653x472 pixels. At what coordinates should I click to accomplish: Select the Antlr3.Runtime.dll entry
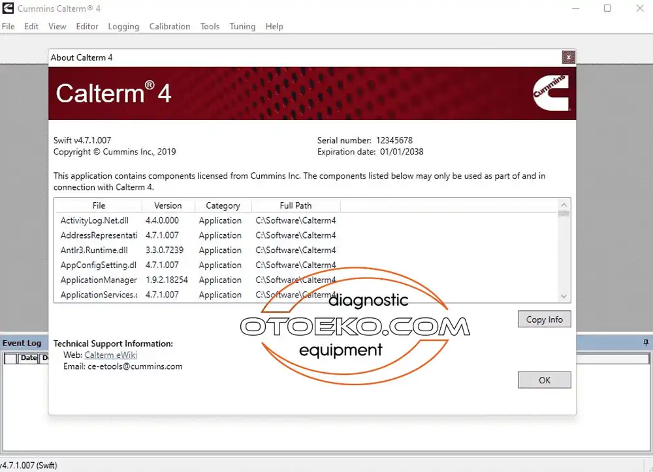pos(94,250)
